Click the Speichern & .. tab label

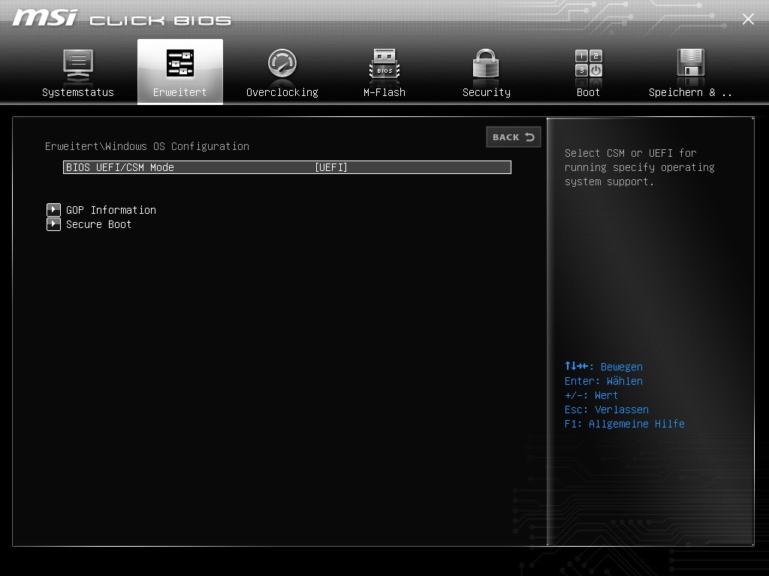tap(691, 92)
